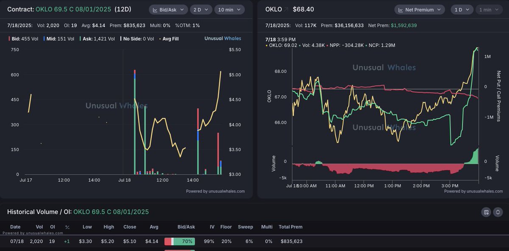The height and width of the screenshot is (251, 509).
Task: Click the Unusual Whales logo in the left chart
Action: [x=223, y=39]
